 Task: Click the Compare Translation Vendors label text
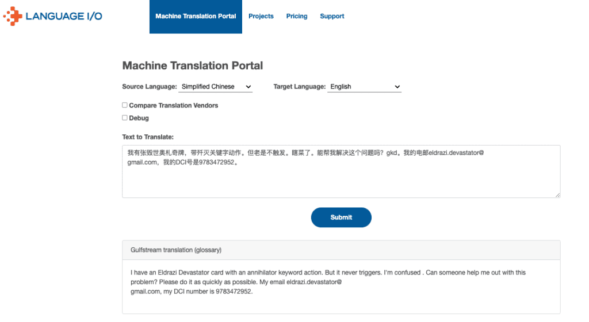(173, 106)
